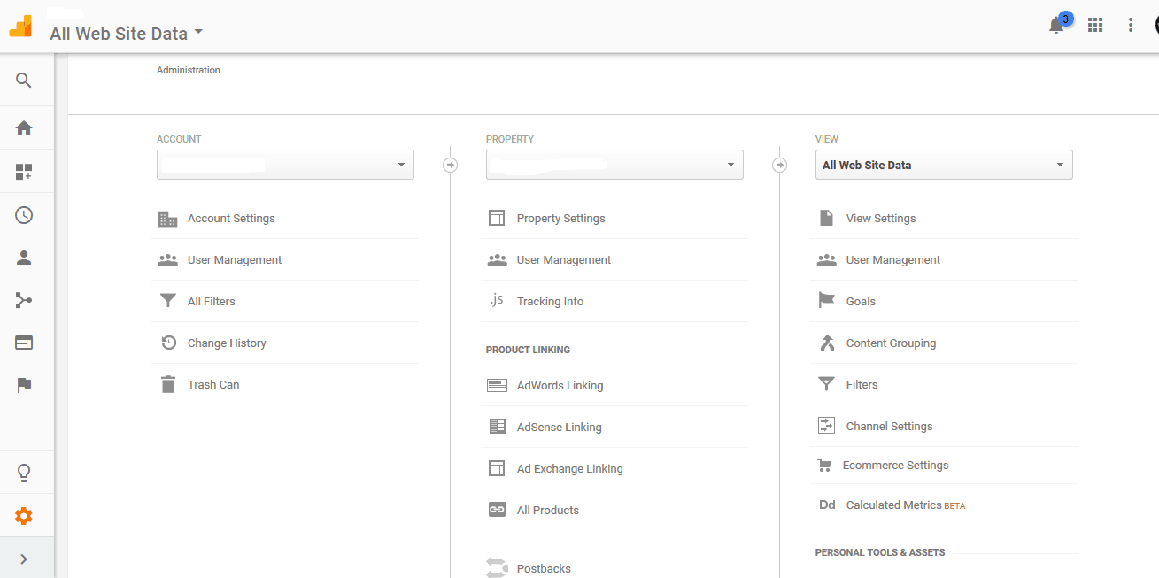
Task: Open the Home icon in left sidebar
Action: tap(24, 128)
